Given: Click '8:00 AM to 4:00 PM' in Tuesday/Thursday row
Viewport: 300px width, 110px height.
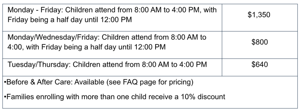Looking at the screenshot, I should click(174, 64).
